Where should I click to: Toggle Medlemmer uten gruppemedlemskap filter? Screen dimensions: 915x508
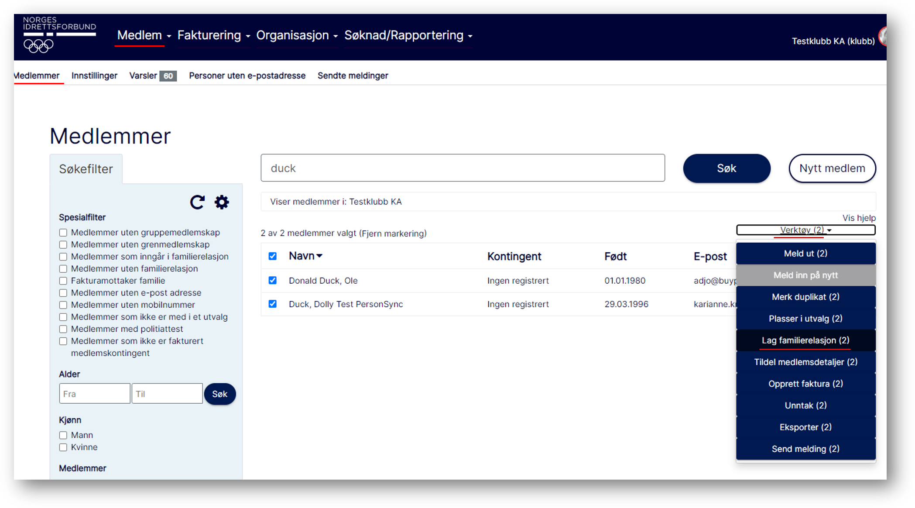63,233
